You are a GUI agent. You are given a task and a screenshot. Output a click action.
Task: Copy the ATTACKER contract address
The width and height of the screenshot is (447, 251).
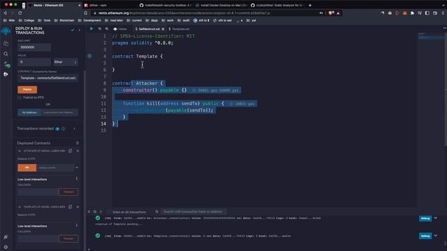[70, 151]
